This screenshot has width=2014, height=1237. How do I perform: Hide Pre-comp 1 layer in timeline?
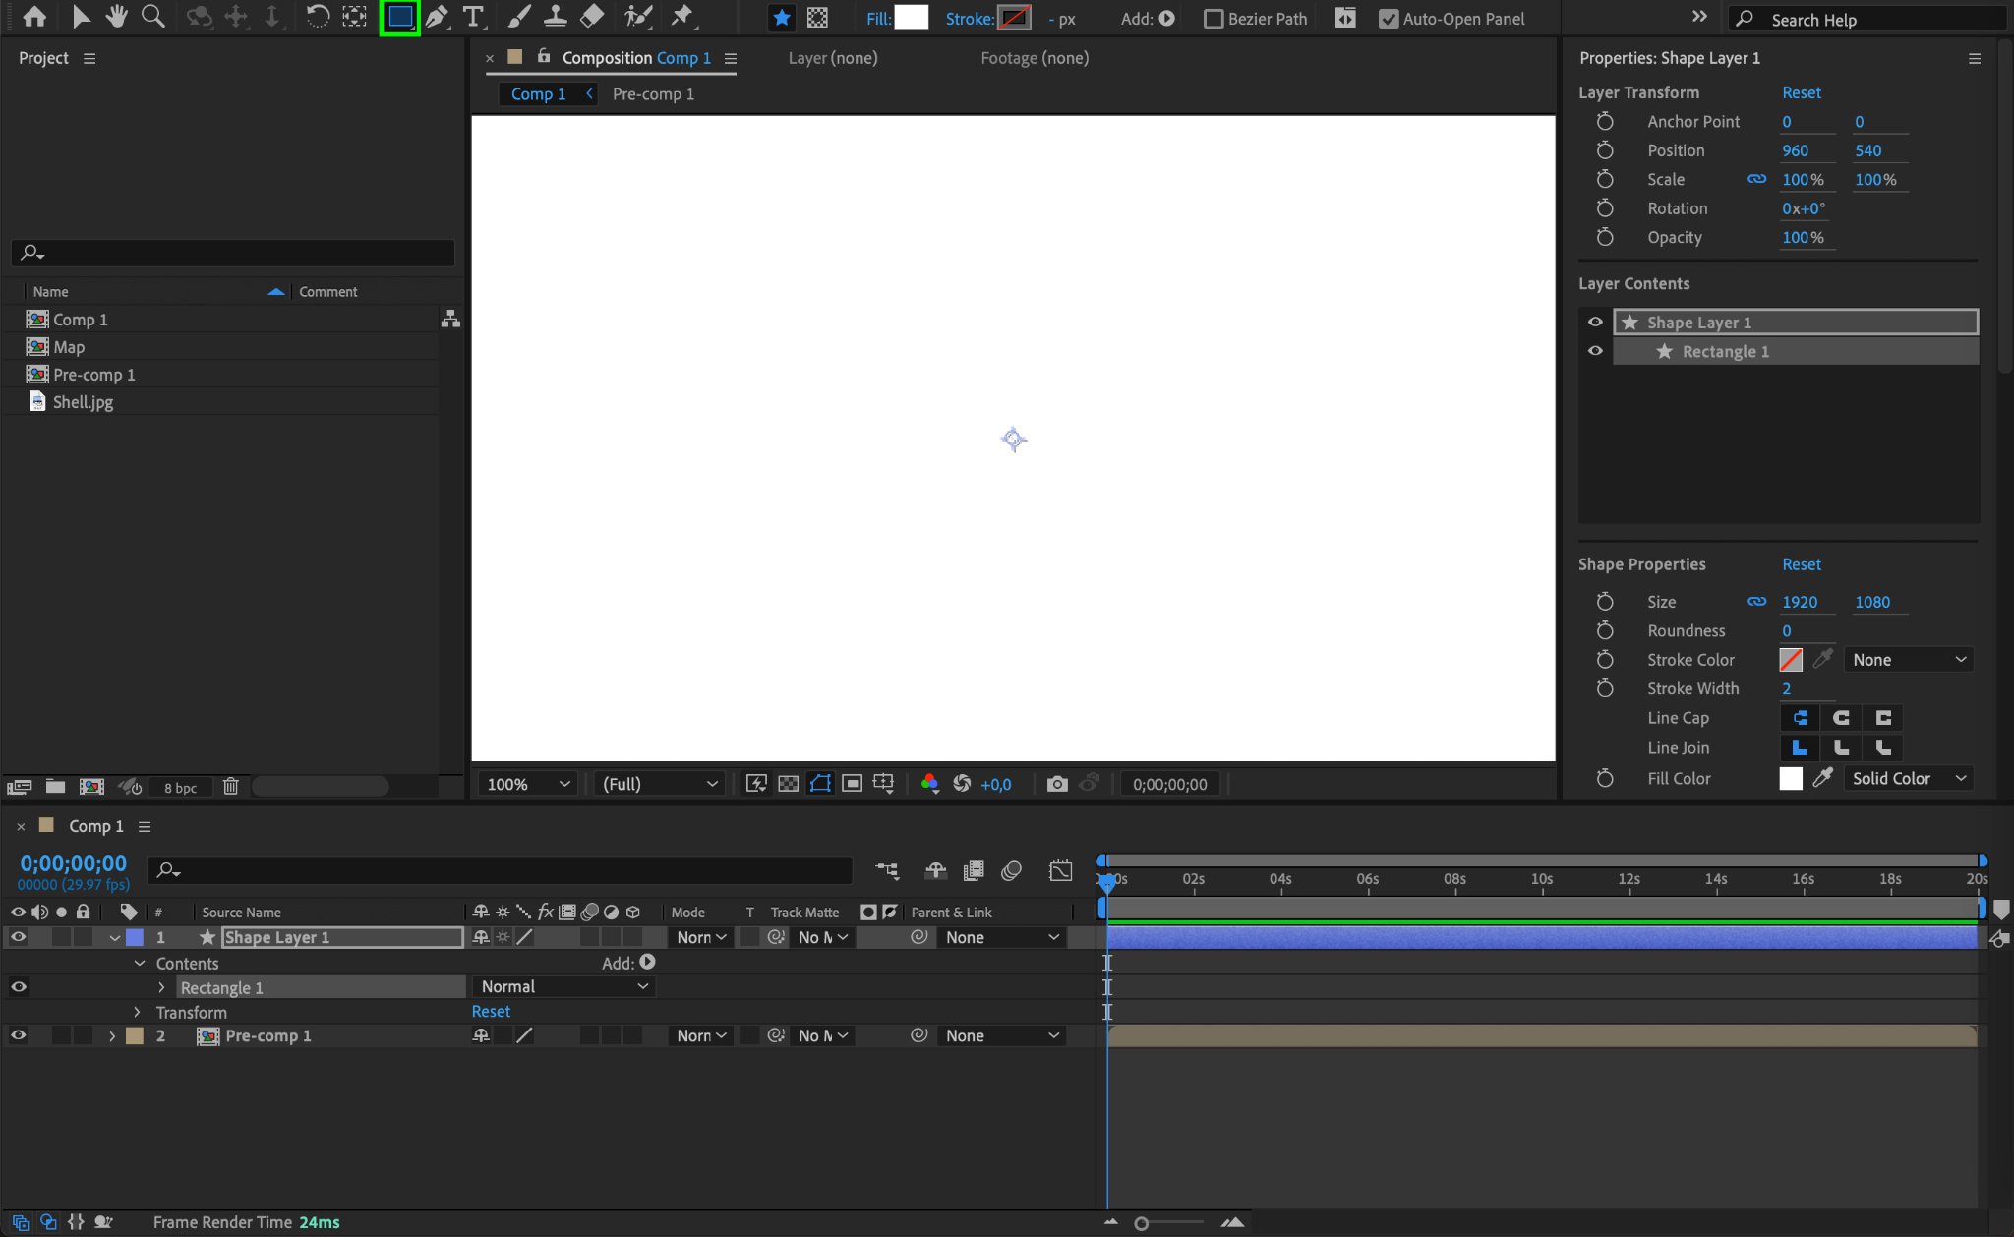point(18,1035)
